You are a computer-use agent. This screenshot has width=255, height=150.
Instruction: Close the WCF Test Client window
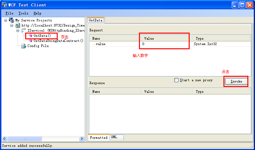click(x=250, y=5)
